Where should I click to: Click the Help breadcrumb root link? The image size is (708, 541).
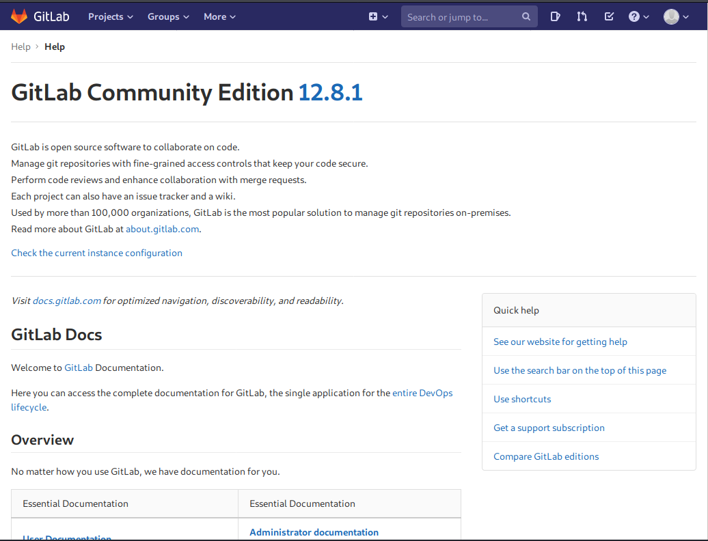click(x=21, y=46)
